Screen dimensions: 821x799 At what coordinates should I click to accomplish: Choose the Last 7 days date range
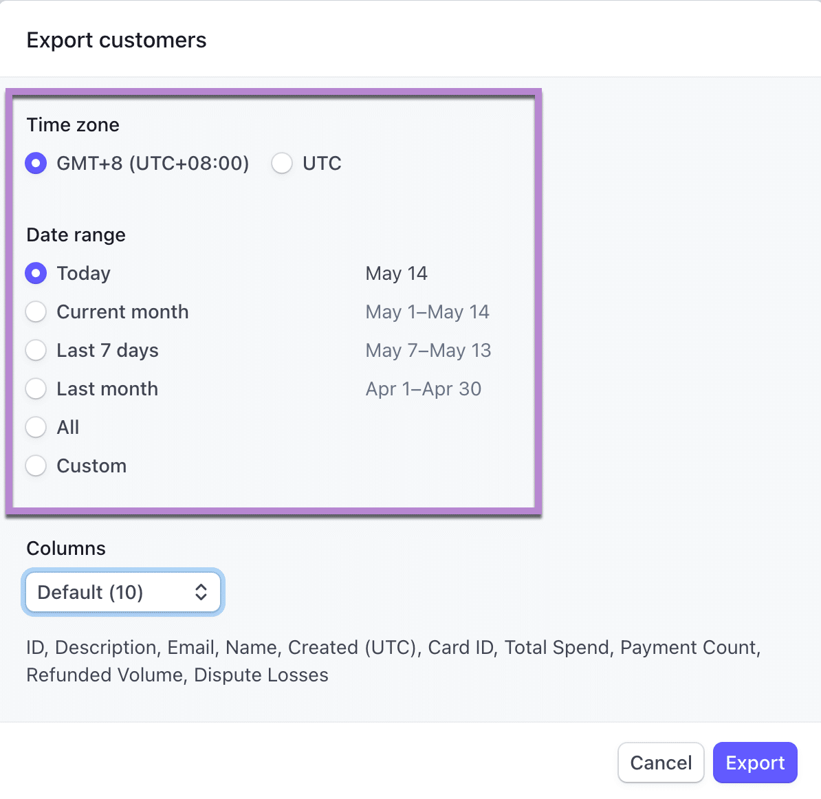(36, 350)
